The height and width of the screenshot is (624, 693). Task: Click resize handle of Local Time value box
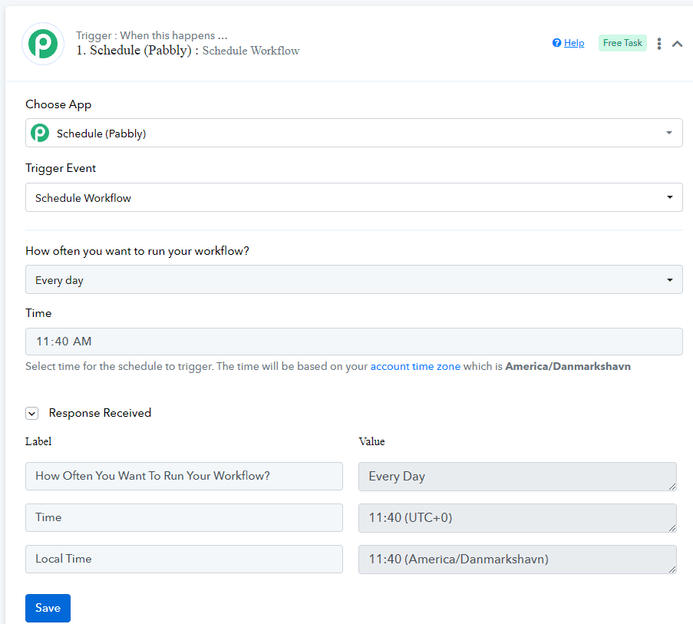pyautogui.click(x=672, y=570)
